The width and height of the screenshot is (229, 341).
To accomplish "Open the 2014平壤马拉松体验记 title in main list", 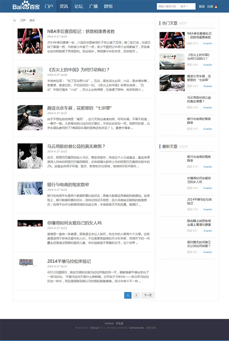I will coord(69,261).
